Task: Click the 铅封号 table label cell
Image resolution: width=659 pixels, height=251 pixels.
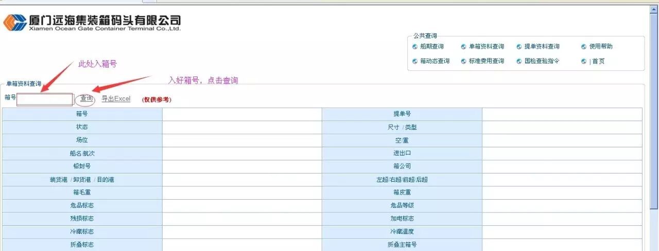Action: [x=82, y=166]
